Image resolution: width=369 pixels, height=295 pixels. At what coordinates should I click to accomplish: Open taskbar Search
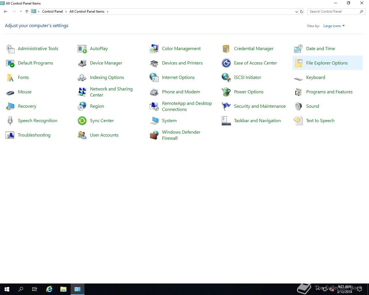(21, 289)
